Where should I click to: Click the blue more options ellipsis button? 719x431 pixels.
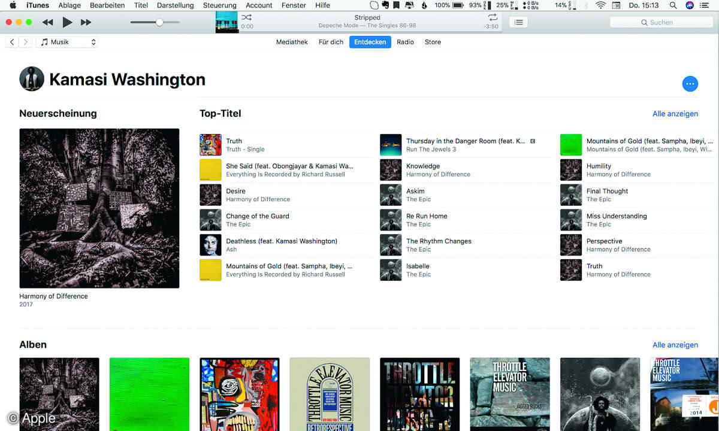[x=690, y=84]
